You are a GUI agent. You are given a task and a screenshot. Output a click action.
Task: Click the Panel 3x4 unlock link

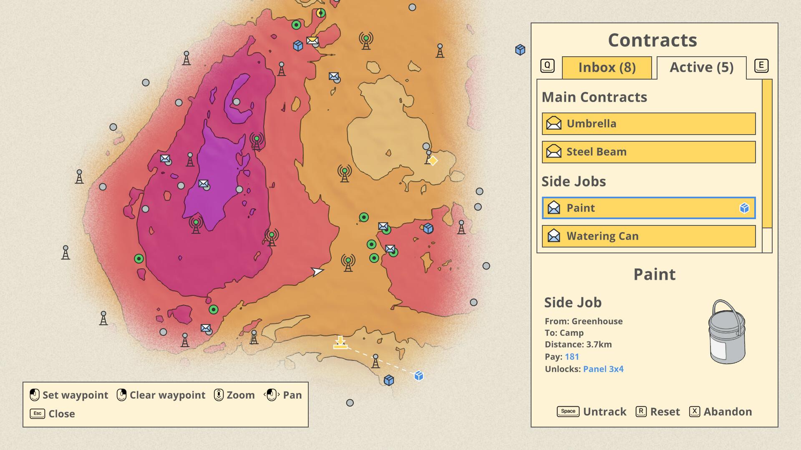click(603, 369)
